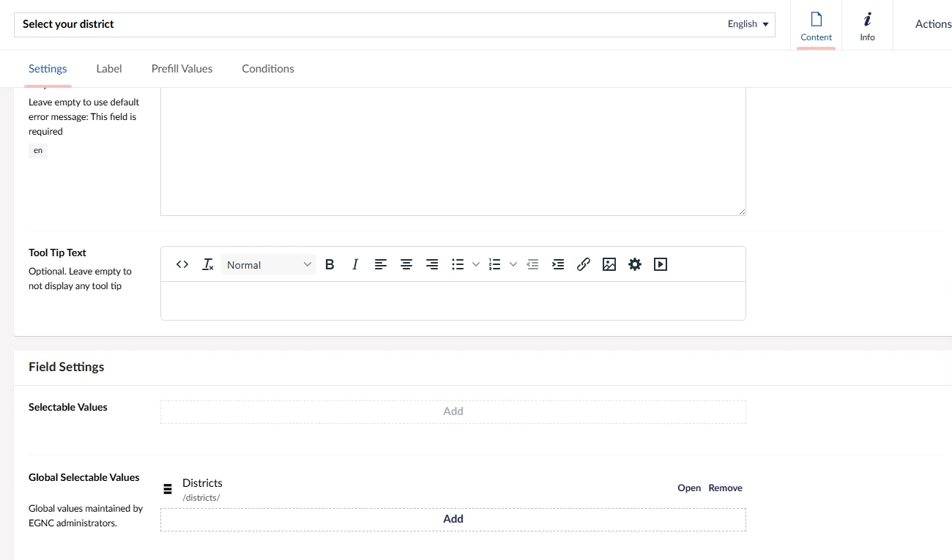952x560 pixels.
Task: Remove the Districts global values entry
Action: [x=725, y=488]
